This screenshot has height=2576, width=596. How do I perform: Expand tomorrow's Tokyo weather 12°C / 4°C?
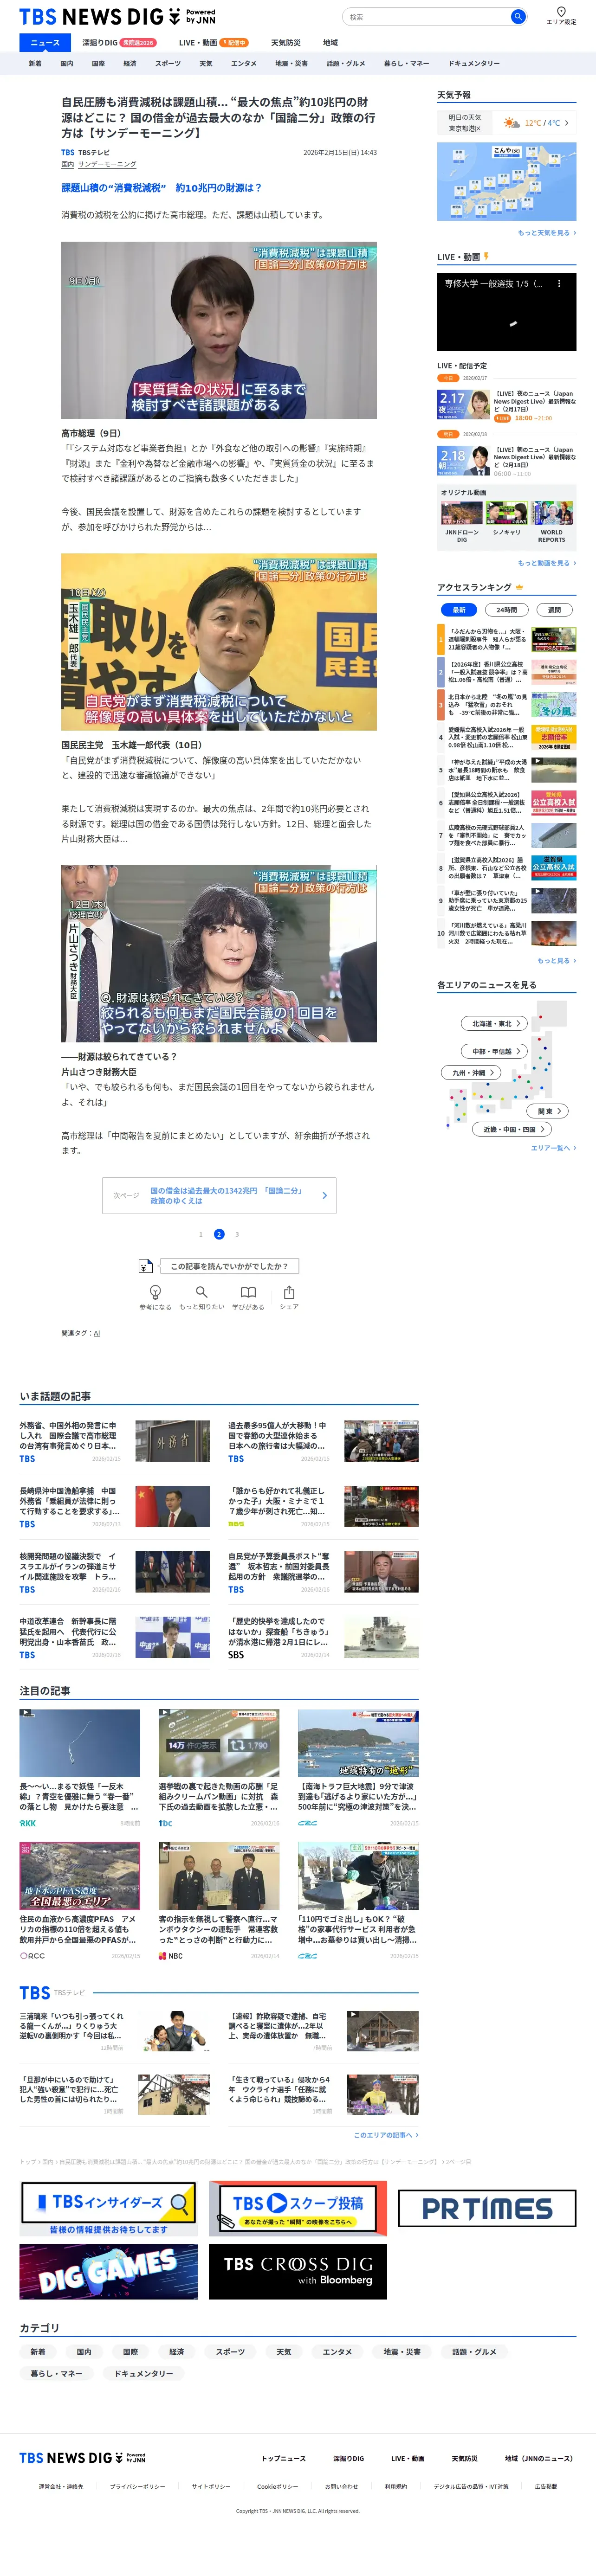click(x=507, y=123)
